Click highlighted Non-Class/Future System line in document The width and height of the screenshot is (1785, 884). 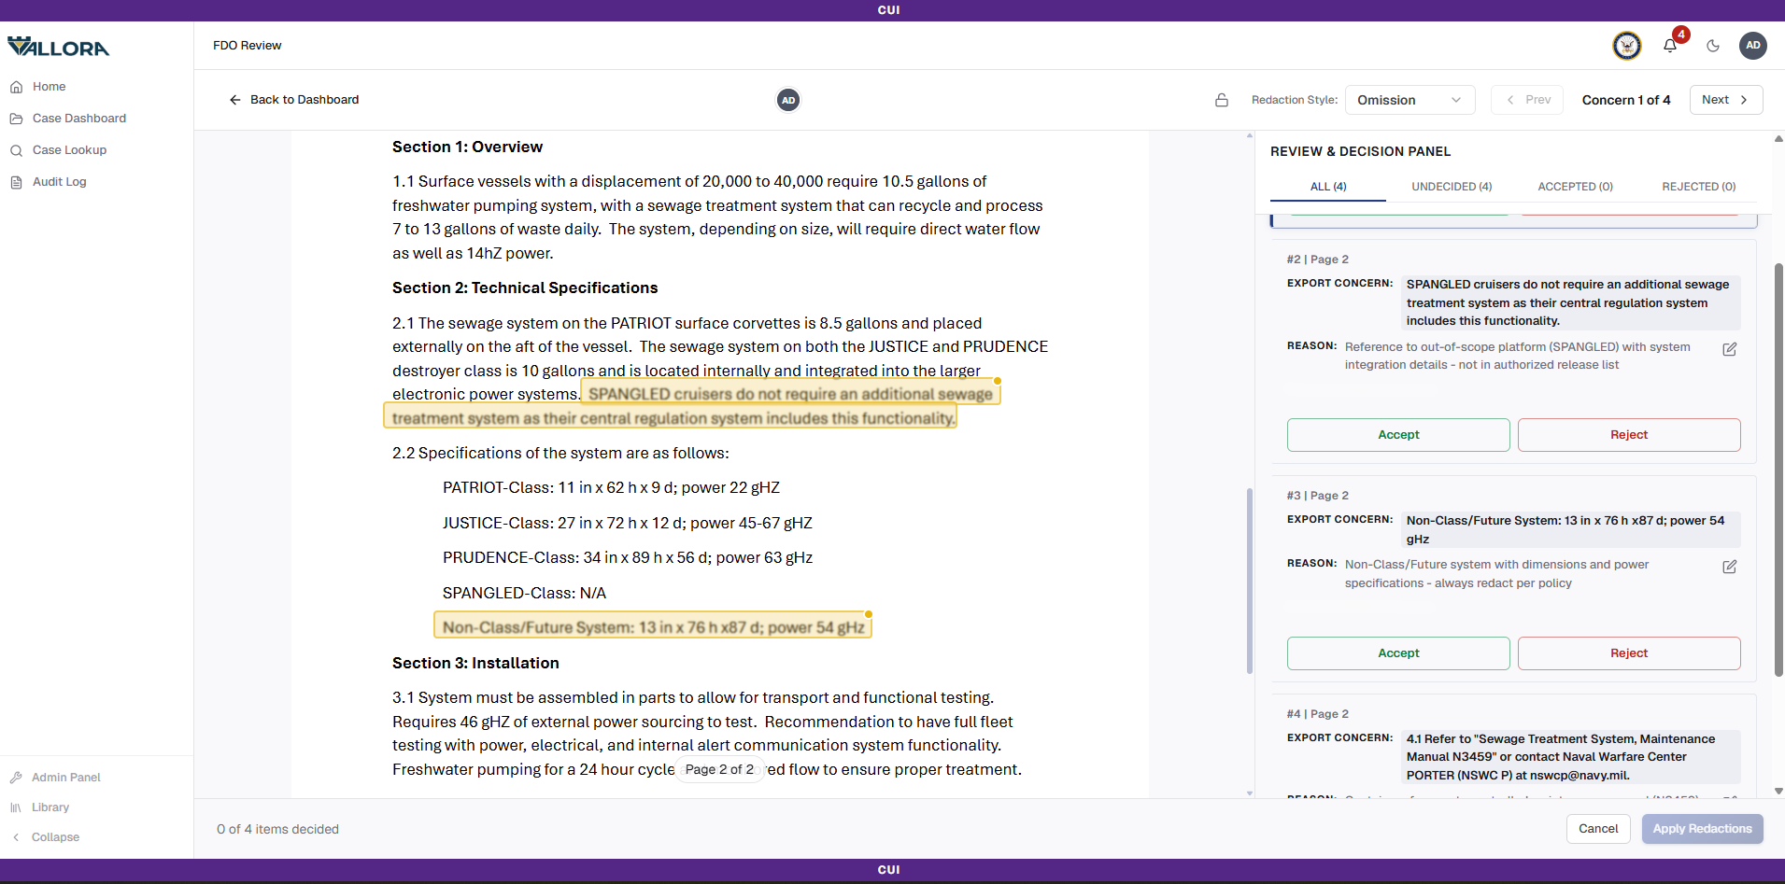pyautogui.click(x=653, y=626)
